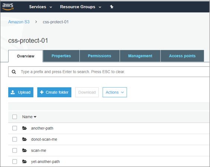Click the donot-scan-me folder icon
210x167 pixels.
[x=25, y=139]
